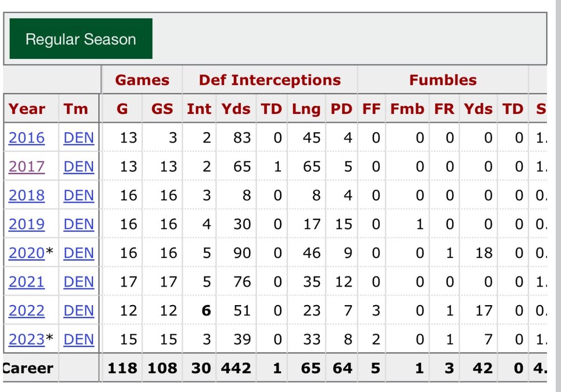Open the 2020 season link
This screenshot has height=392, width=561.
point(26,253)
